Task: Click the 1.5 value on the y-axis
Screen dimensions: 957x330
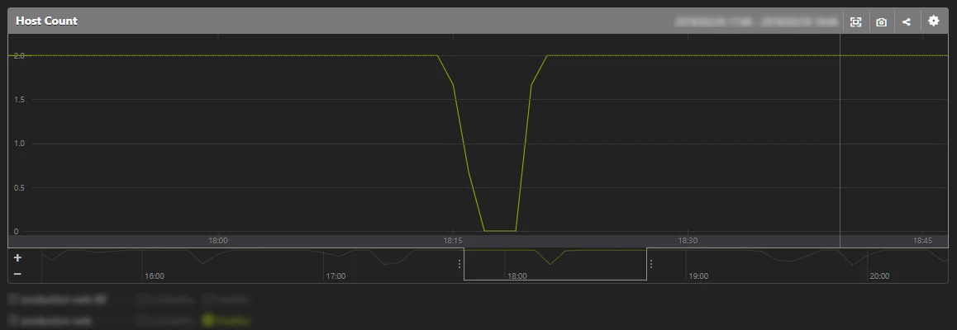Action: (19, 99)
